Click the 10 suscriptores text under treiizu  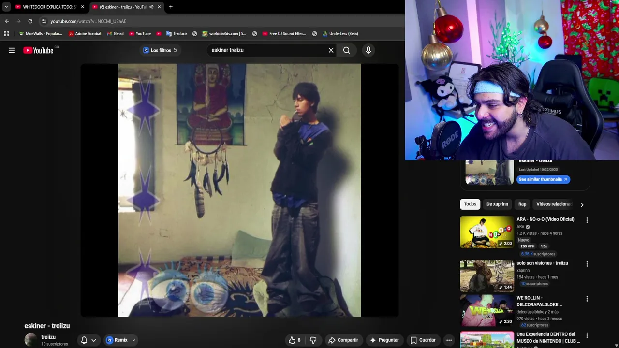point(54,344)
